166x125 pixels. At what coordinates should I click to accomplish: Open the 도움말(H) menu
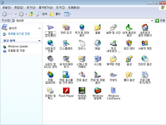coord(74,8)
